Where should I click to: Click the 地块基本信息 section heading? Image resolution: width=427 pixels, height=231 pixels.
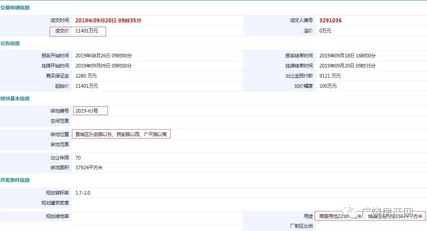[15, 99]
